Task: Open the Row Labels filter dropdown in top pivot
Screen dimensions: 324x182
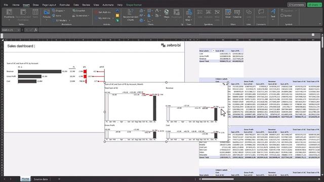Action: [x=214, y=51]
